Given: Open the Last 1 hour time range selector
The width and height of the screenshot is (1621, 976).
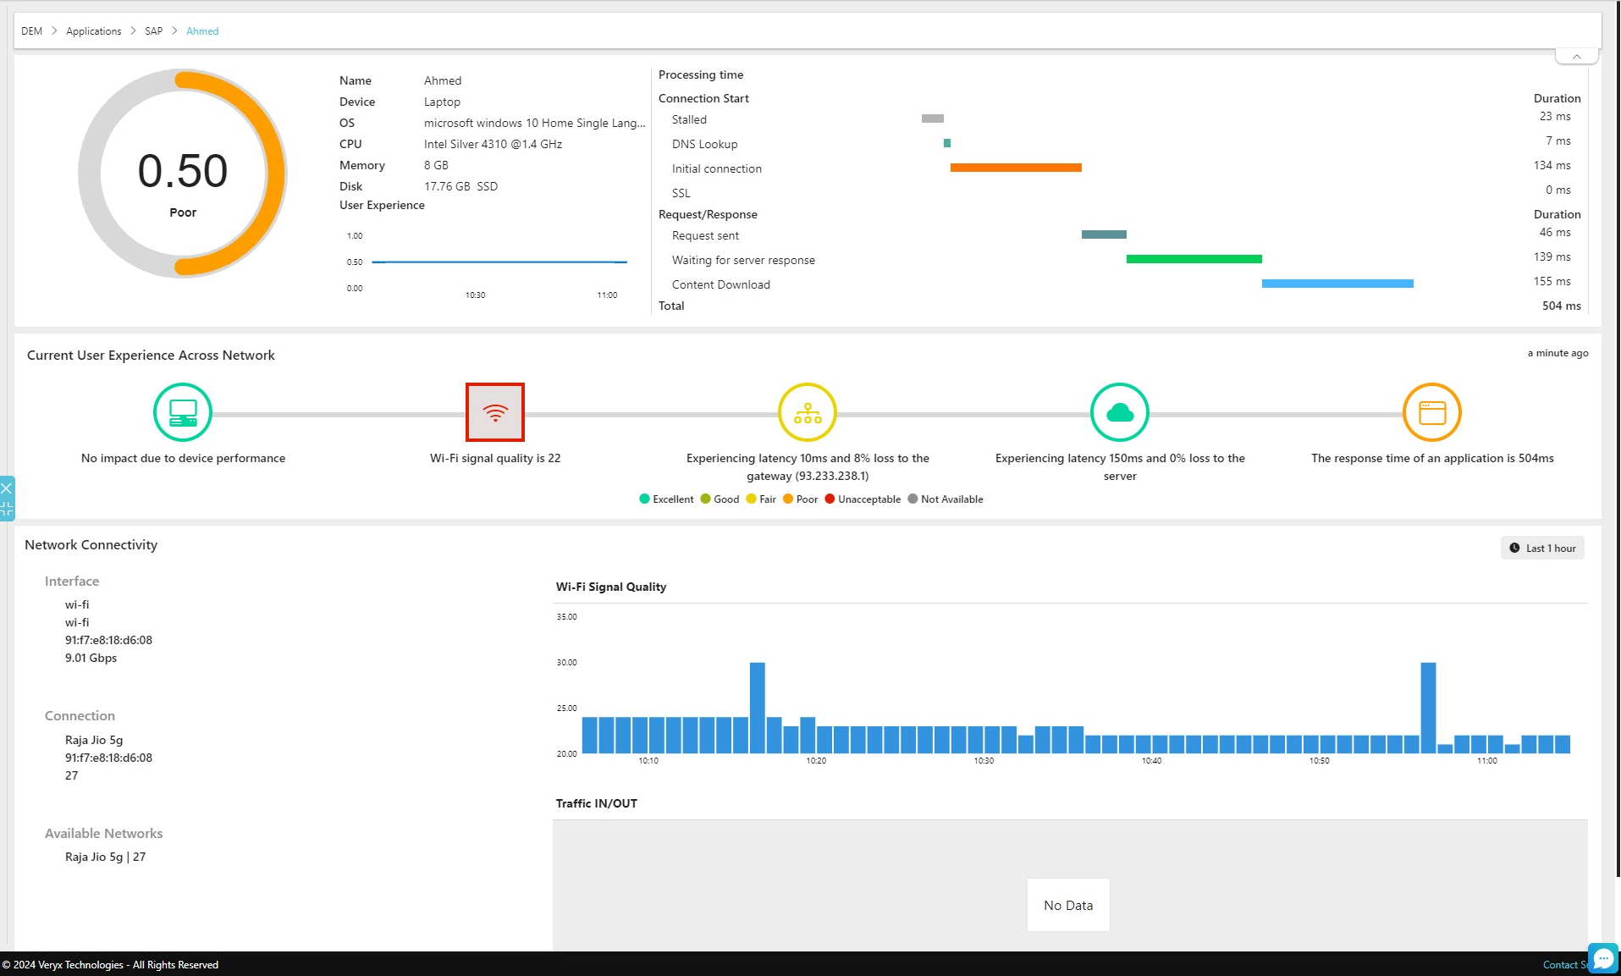Looking at the screenshot, I should point(1542,549).
